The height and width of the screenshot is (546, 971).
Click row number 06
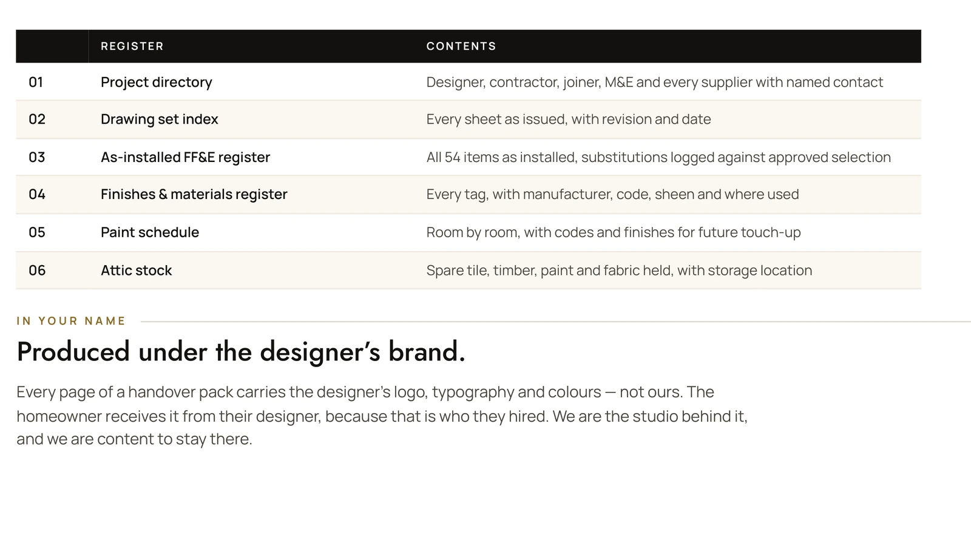coord(37,271)
